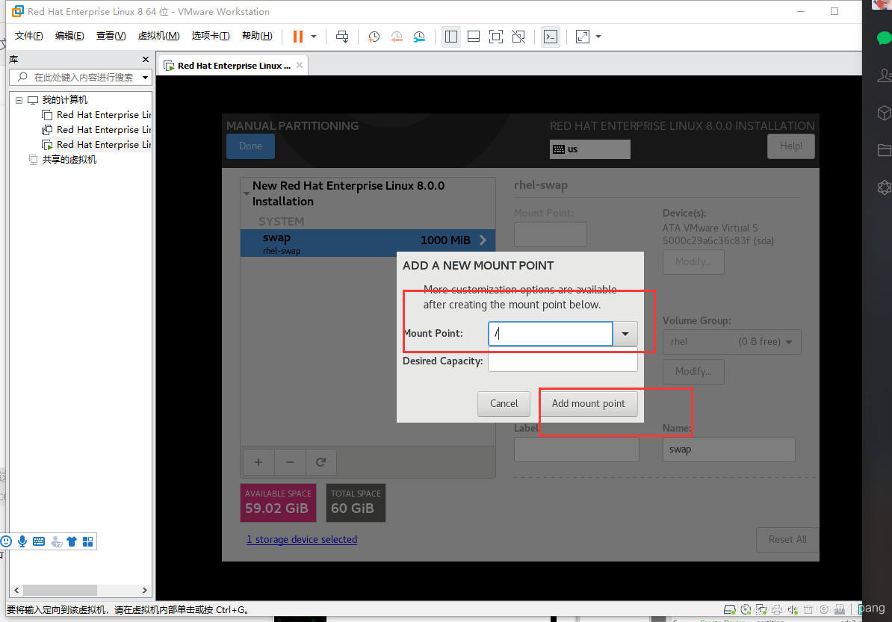Click the input method emoji smiley icon

coord(6,541)
